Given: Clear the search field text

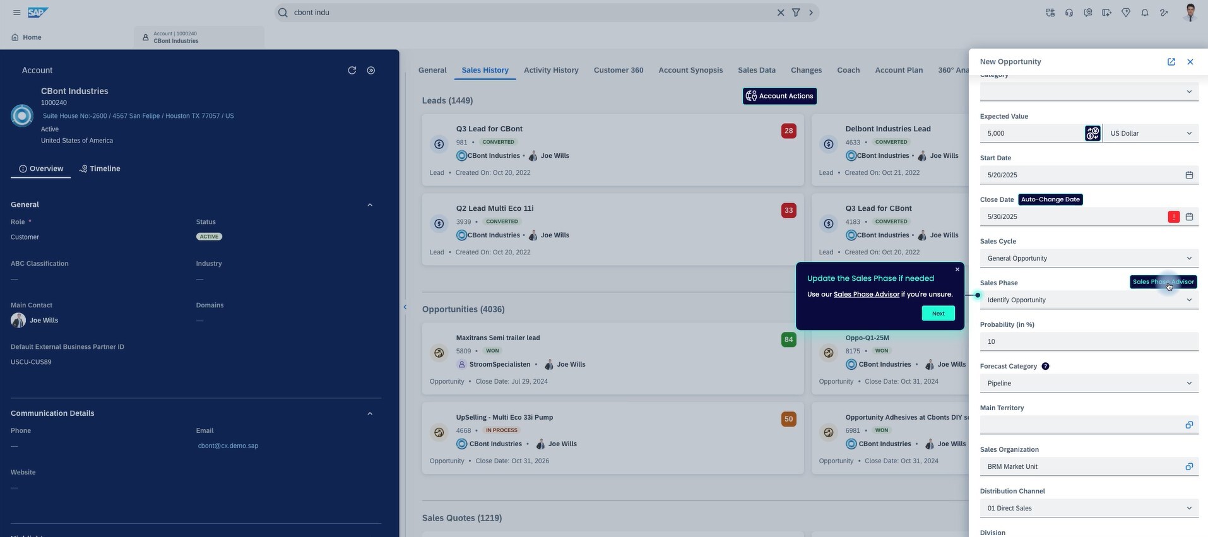Looking at the screenshot, I should 781,13.
